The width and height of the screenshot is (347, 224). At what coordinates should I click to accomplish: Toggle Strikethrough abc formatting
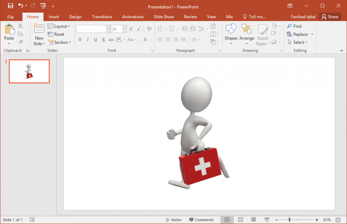tap(111, 40)
